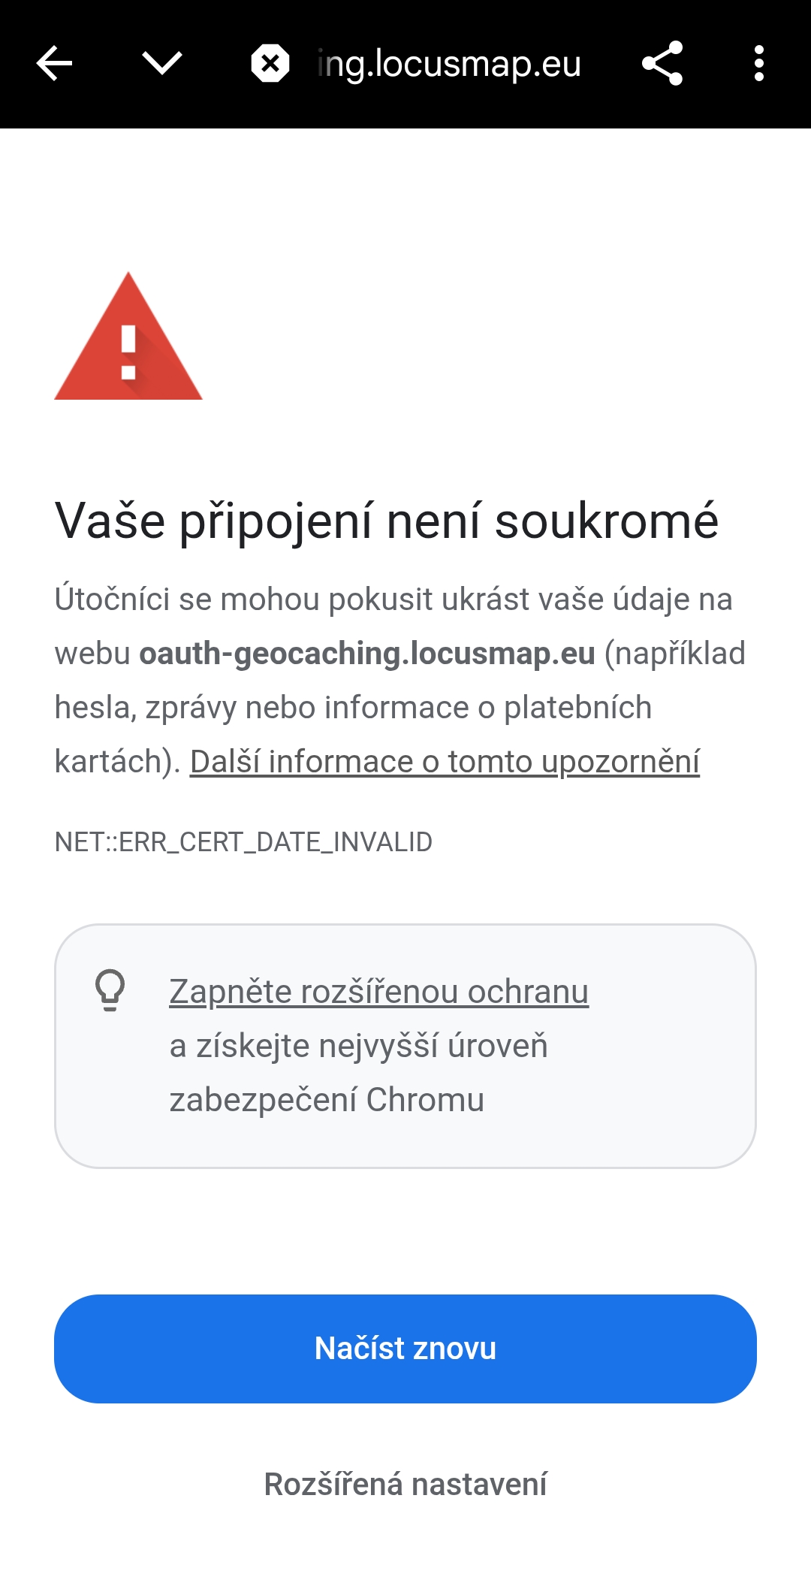811x1589 pixels.
Task: Tap 'a získejte nejvyšší úroveň' tip text
Action: [358, 1046]
